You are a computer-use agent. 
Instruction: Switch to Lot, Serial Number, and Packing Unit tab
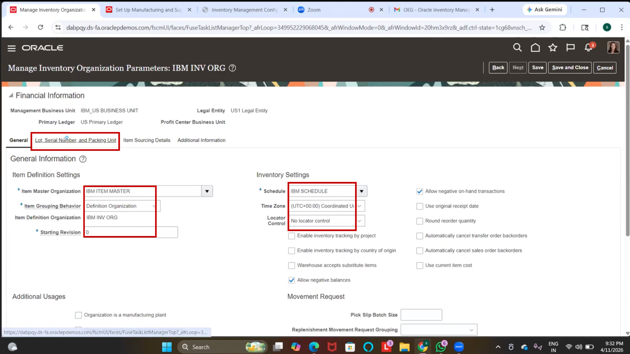coord(75,140)
